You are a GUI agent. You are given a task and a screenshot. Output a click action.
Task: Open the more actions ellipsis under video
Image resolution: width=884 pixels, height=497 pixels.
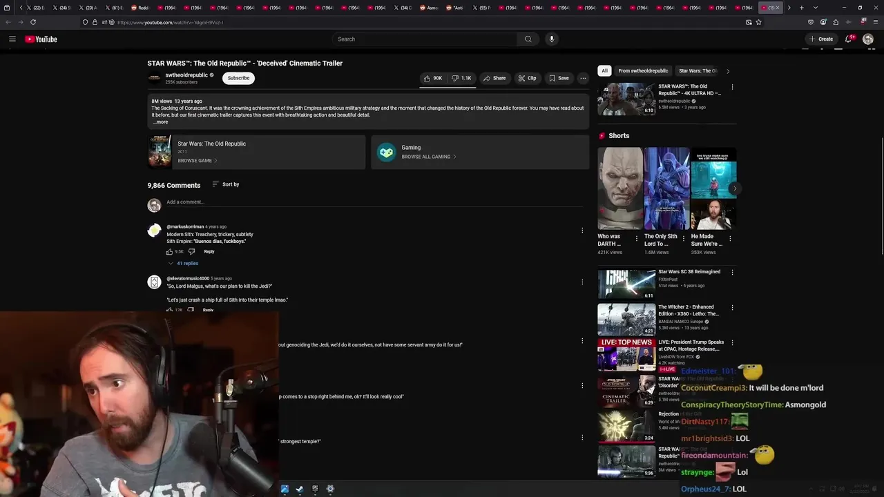583,78
